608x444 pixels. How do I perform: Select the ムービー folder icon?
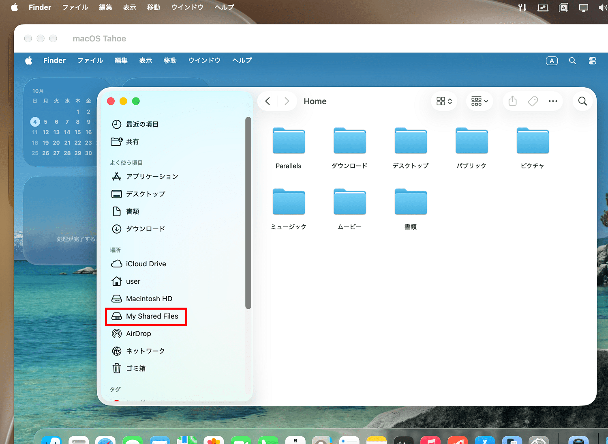tap(350, 202)
